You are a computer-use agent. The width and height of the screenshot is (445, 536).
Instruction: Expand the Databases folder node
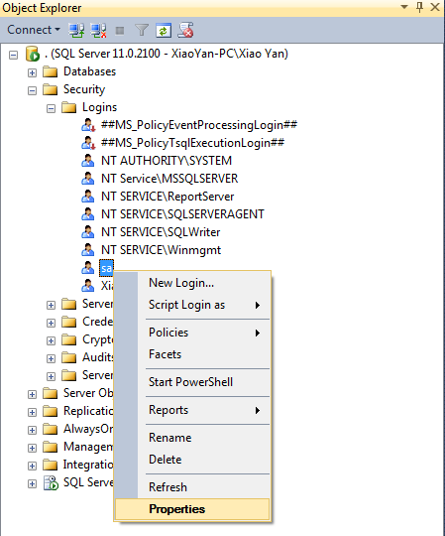(32, 72)
